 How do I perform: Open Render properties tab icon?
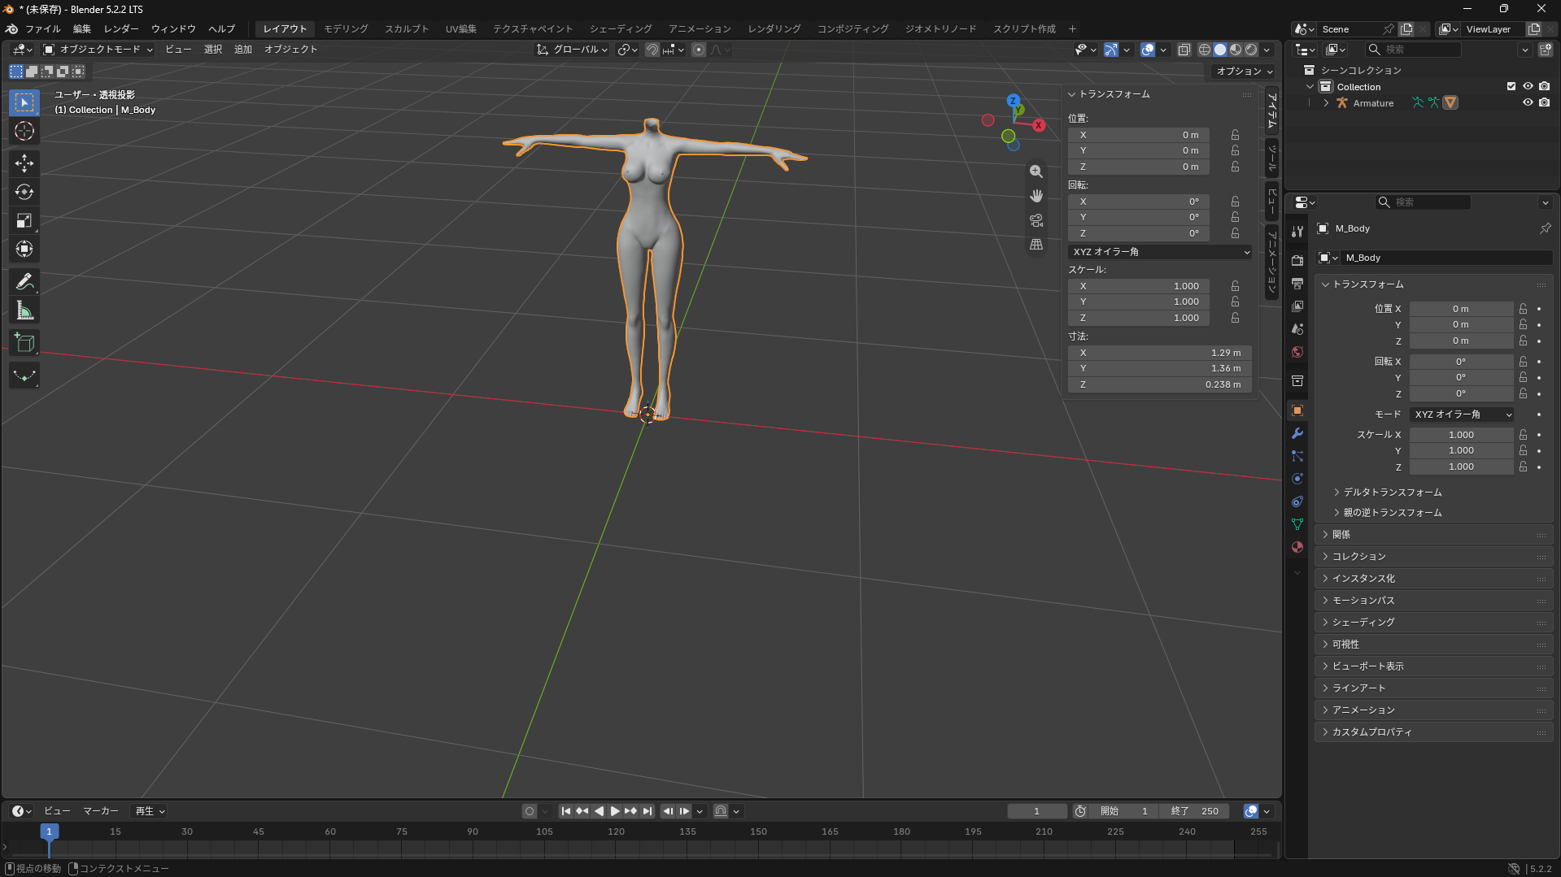pyautogui.click(x=1297, y=260)
